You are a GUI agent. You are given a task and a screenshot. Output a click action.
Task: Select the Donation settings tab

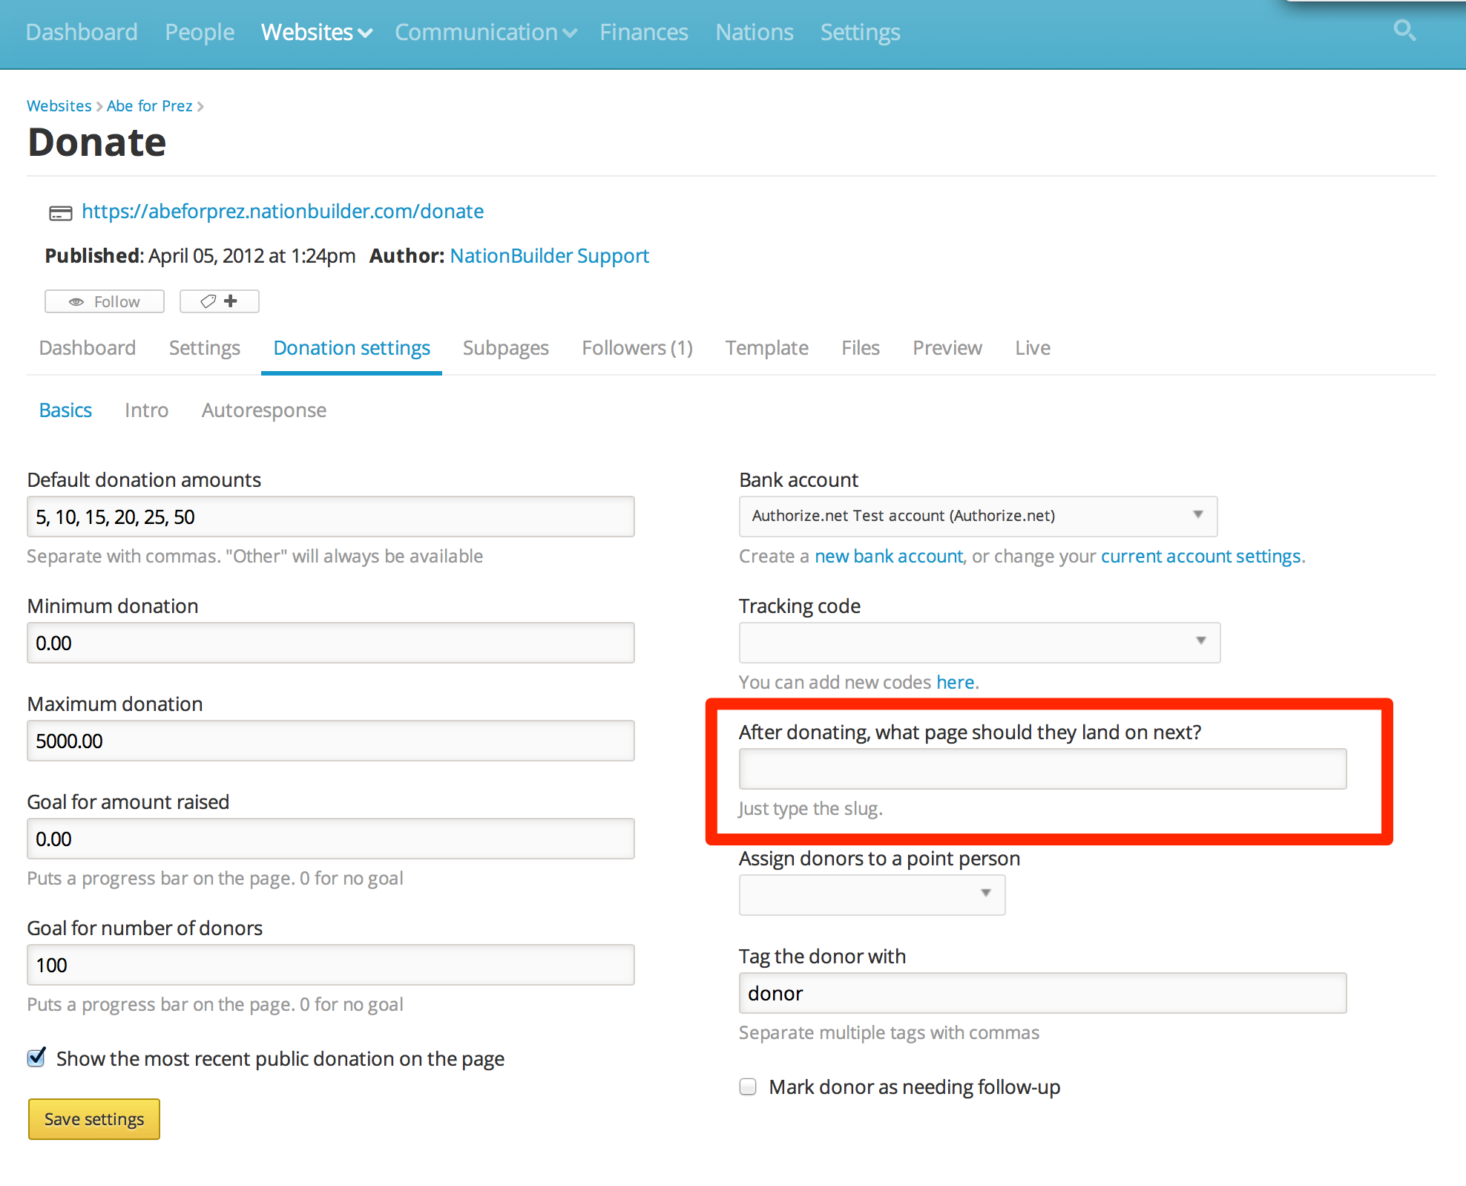coord(352,347)
